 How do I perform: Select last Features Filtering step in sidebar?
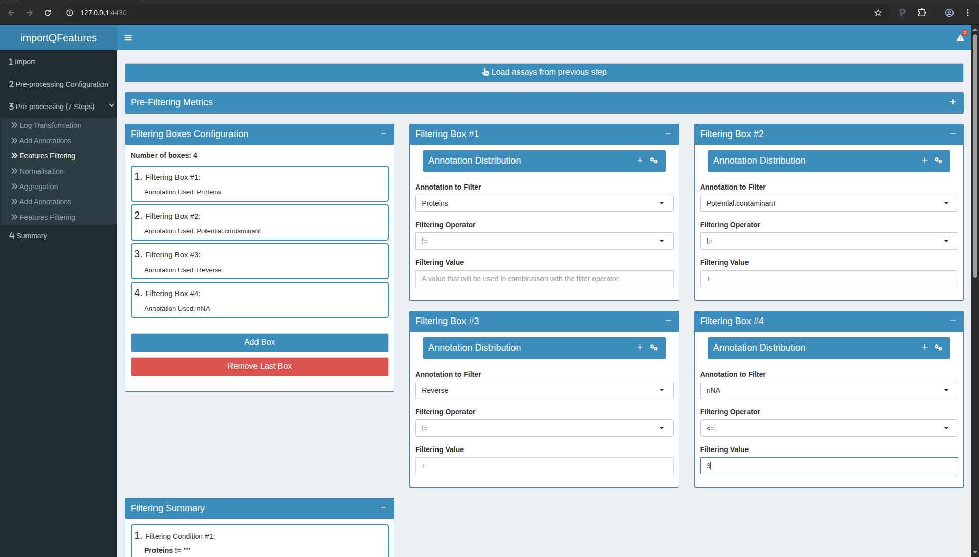click(x=59, y=217)
